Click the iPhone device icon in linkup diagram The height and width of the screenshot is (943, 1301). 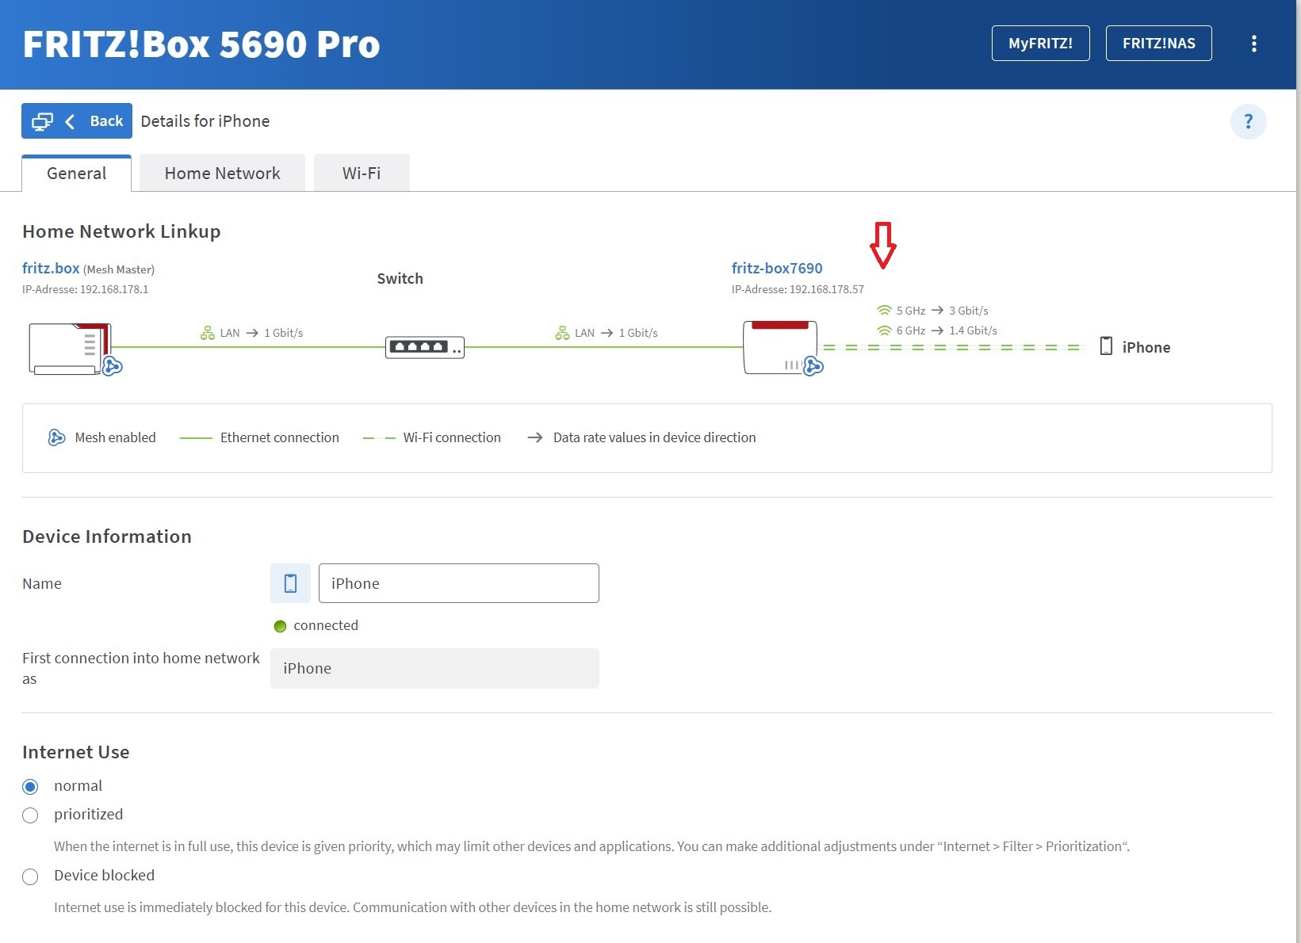pyautogui.click(x=1106, y=346)
